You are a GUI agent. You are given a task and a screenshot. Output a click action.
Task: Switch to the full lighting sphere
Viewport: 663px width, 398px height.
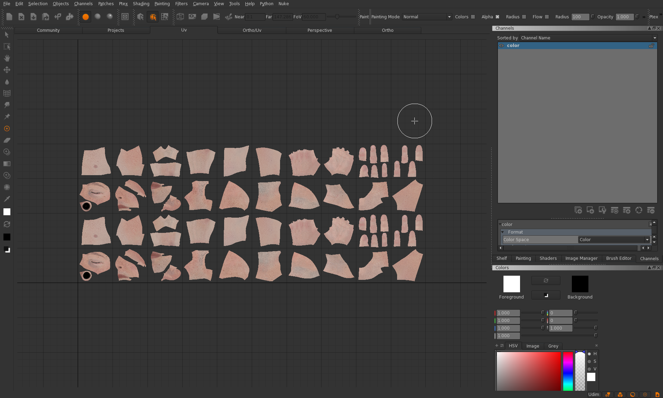click(x=110, y=17)
